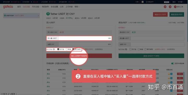188x95 pixels.
Task: Expand the 帮助 menu
Action: point(77,7)
